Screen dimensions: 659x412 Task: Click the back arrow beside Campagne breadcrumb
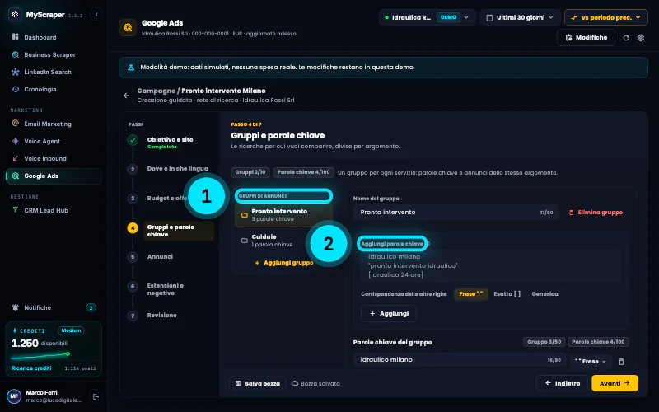(126, 96)
